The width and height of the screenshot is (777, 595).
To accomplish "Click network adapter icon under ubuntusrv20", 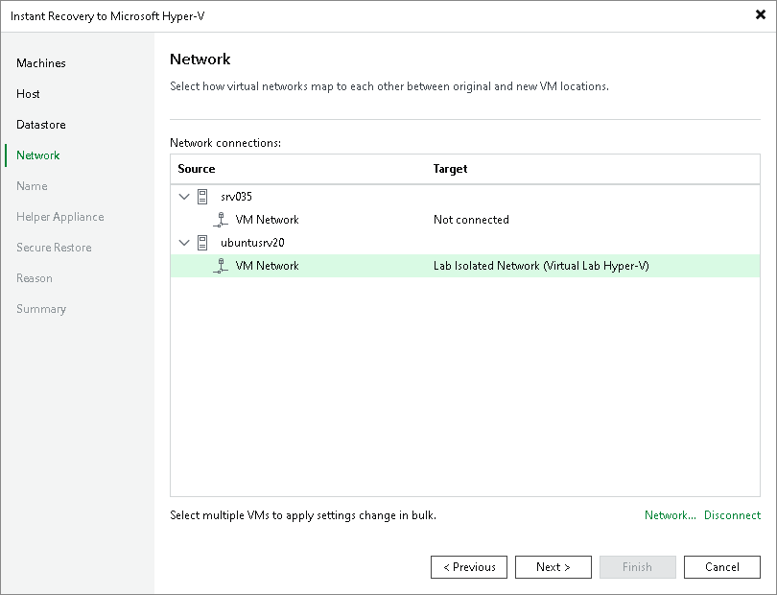I will 221,266.
